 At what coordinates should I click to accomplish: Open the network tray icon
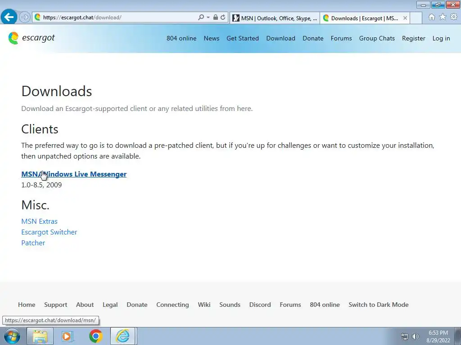pos(405,336)
